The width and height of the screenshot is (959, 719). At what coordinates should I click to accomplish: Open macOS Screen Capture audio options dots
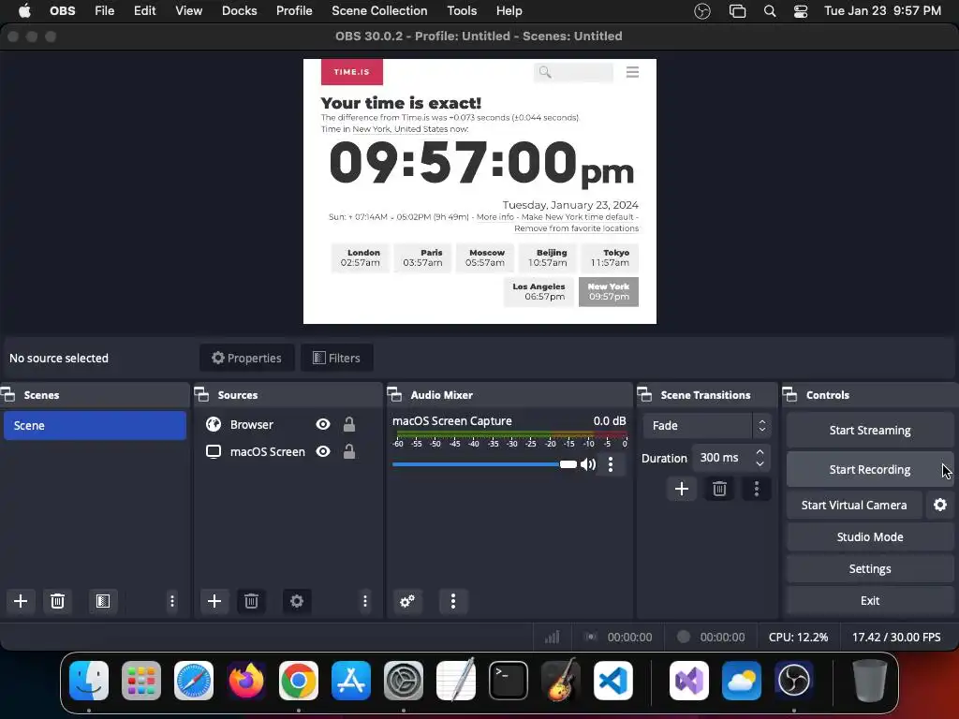pos(611,464)
